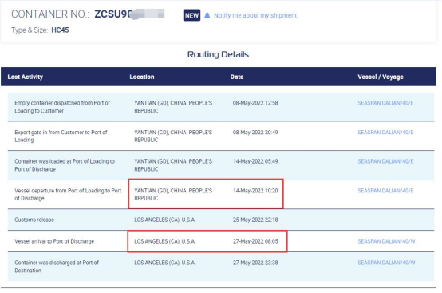Image resolution: width=442 pixels, height=293 pixels.
Task: Select the HC45 type and size value
Action: tap(60, 30)
